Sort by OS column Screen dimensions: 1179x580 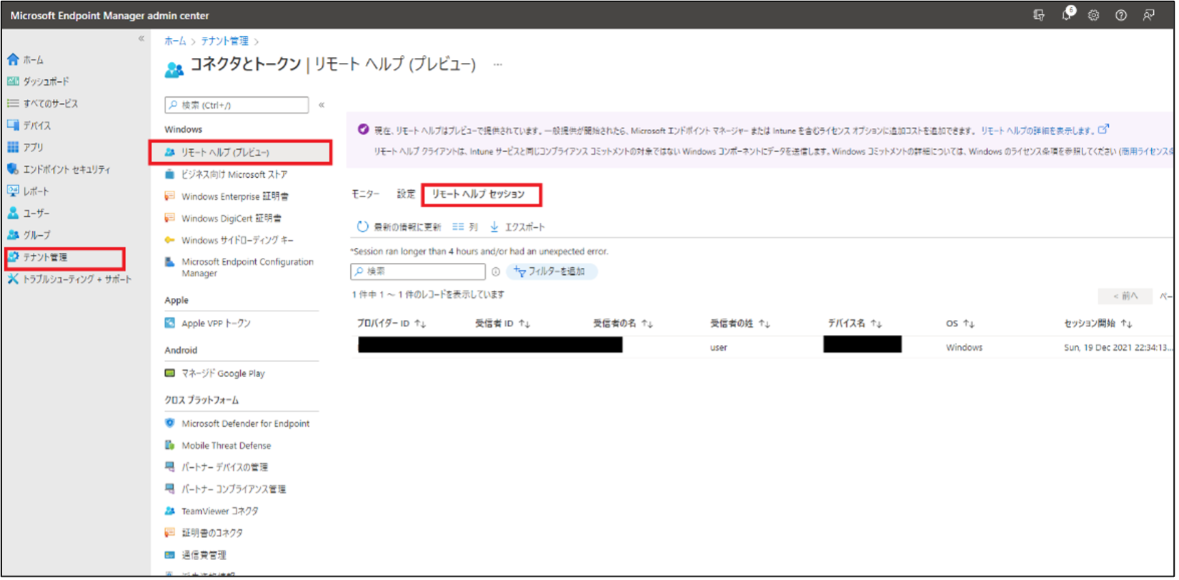tap(960, 324)
